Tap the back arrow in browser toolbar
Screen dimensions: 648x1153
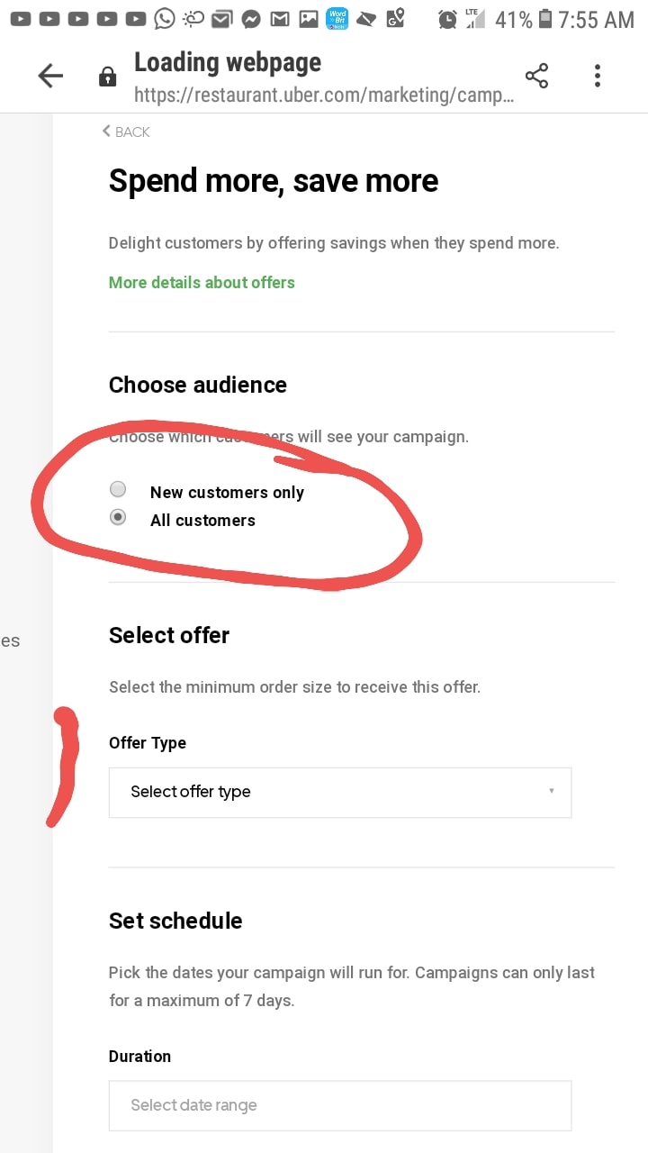click(50, 77)
